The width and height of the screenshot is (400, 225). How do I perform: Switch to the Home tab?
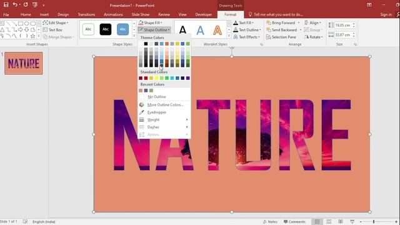26,14
